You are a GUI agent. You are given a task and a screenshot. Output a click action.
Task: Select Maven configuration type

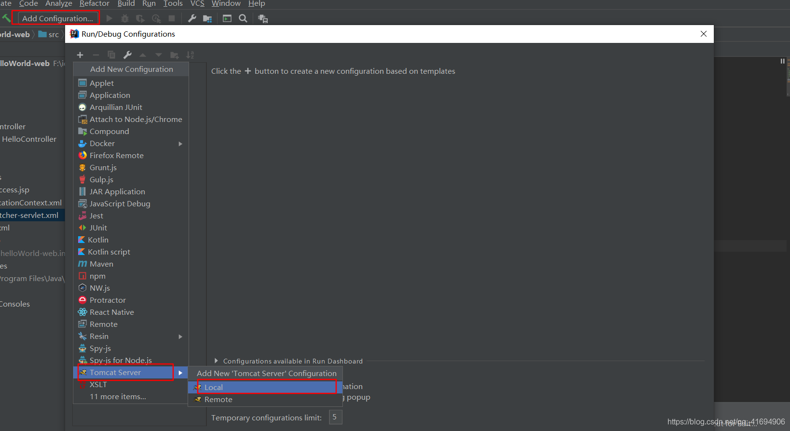[130, 264]
